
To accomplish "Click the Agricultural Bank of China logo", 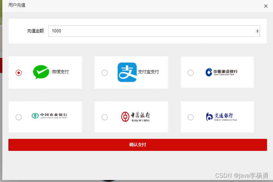I will [49, 115].
